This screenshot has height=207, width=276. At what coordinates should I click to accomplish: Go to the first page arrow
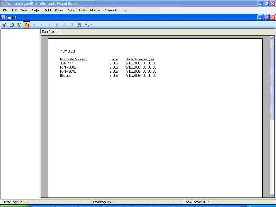point(34,25)
